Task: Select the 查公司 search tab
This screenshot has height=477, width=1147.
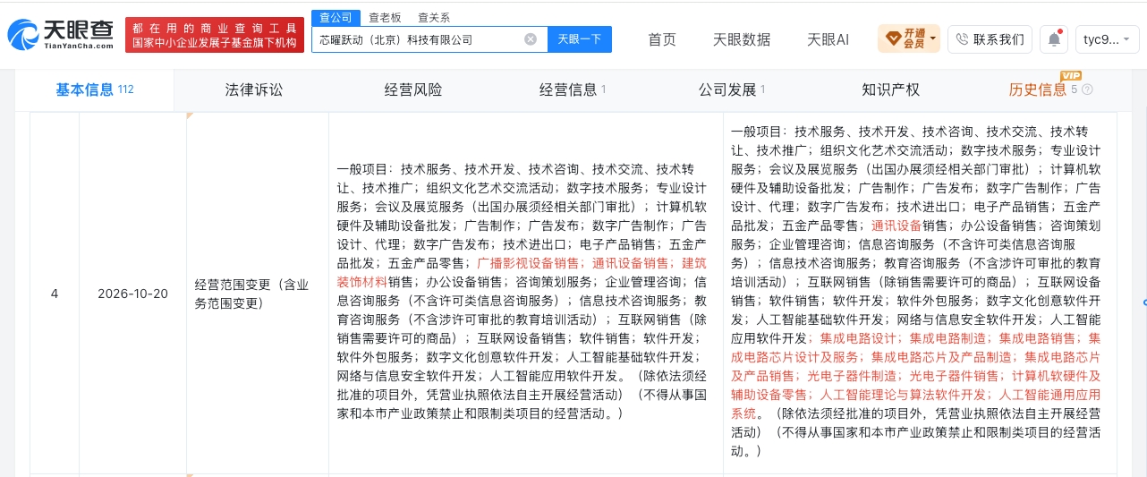Action: pos(336,17)
